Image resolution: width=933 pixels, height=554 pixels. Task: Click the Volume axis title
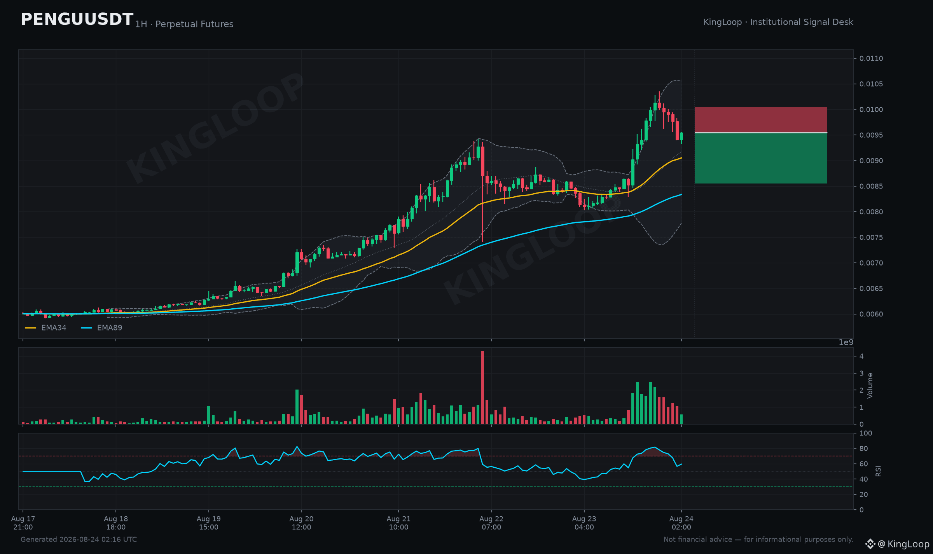point(870,386)
